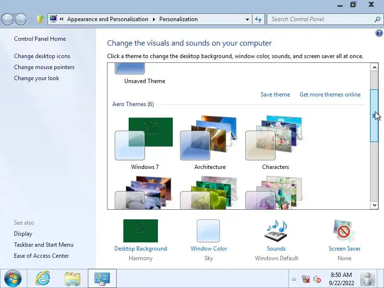
Task: Click the Window Color link text
Action: click(x=209, y=249)
